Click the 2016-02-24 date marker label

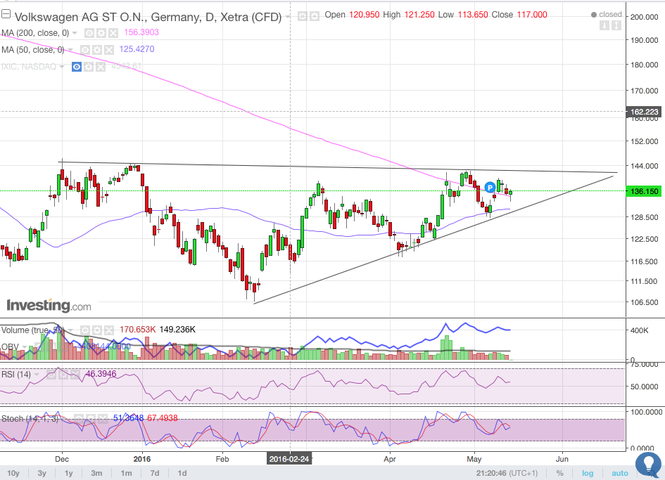click(289, 459)
